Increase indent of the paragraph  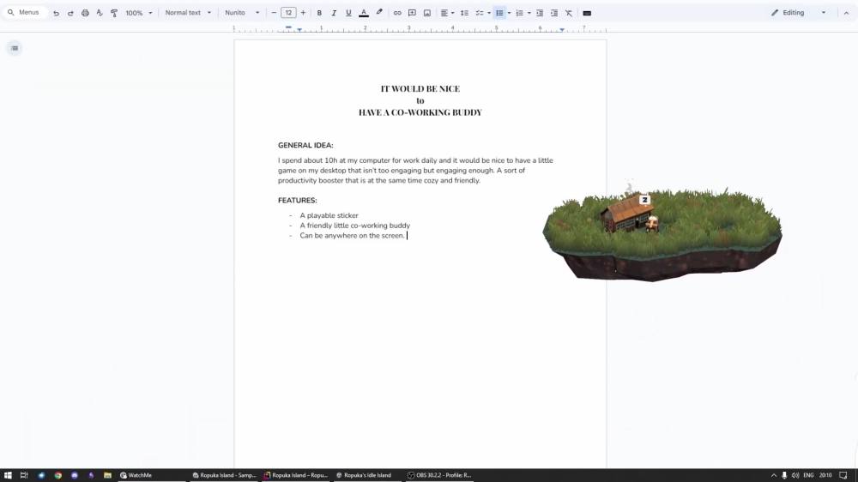point(554,13)
